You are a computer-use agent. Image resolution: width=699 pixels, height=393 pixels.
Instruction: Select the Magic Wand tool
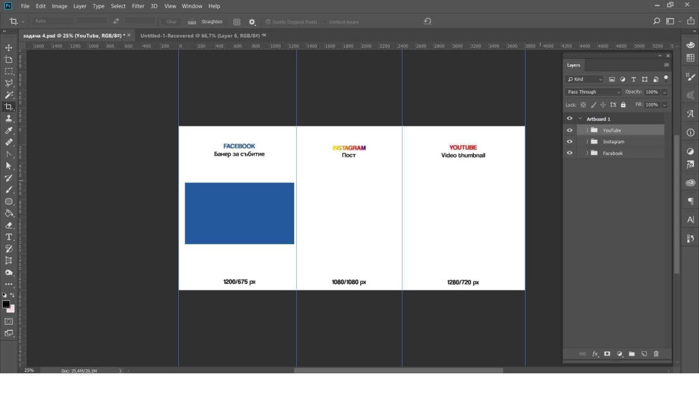point(8,95)
